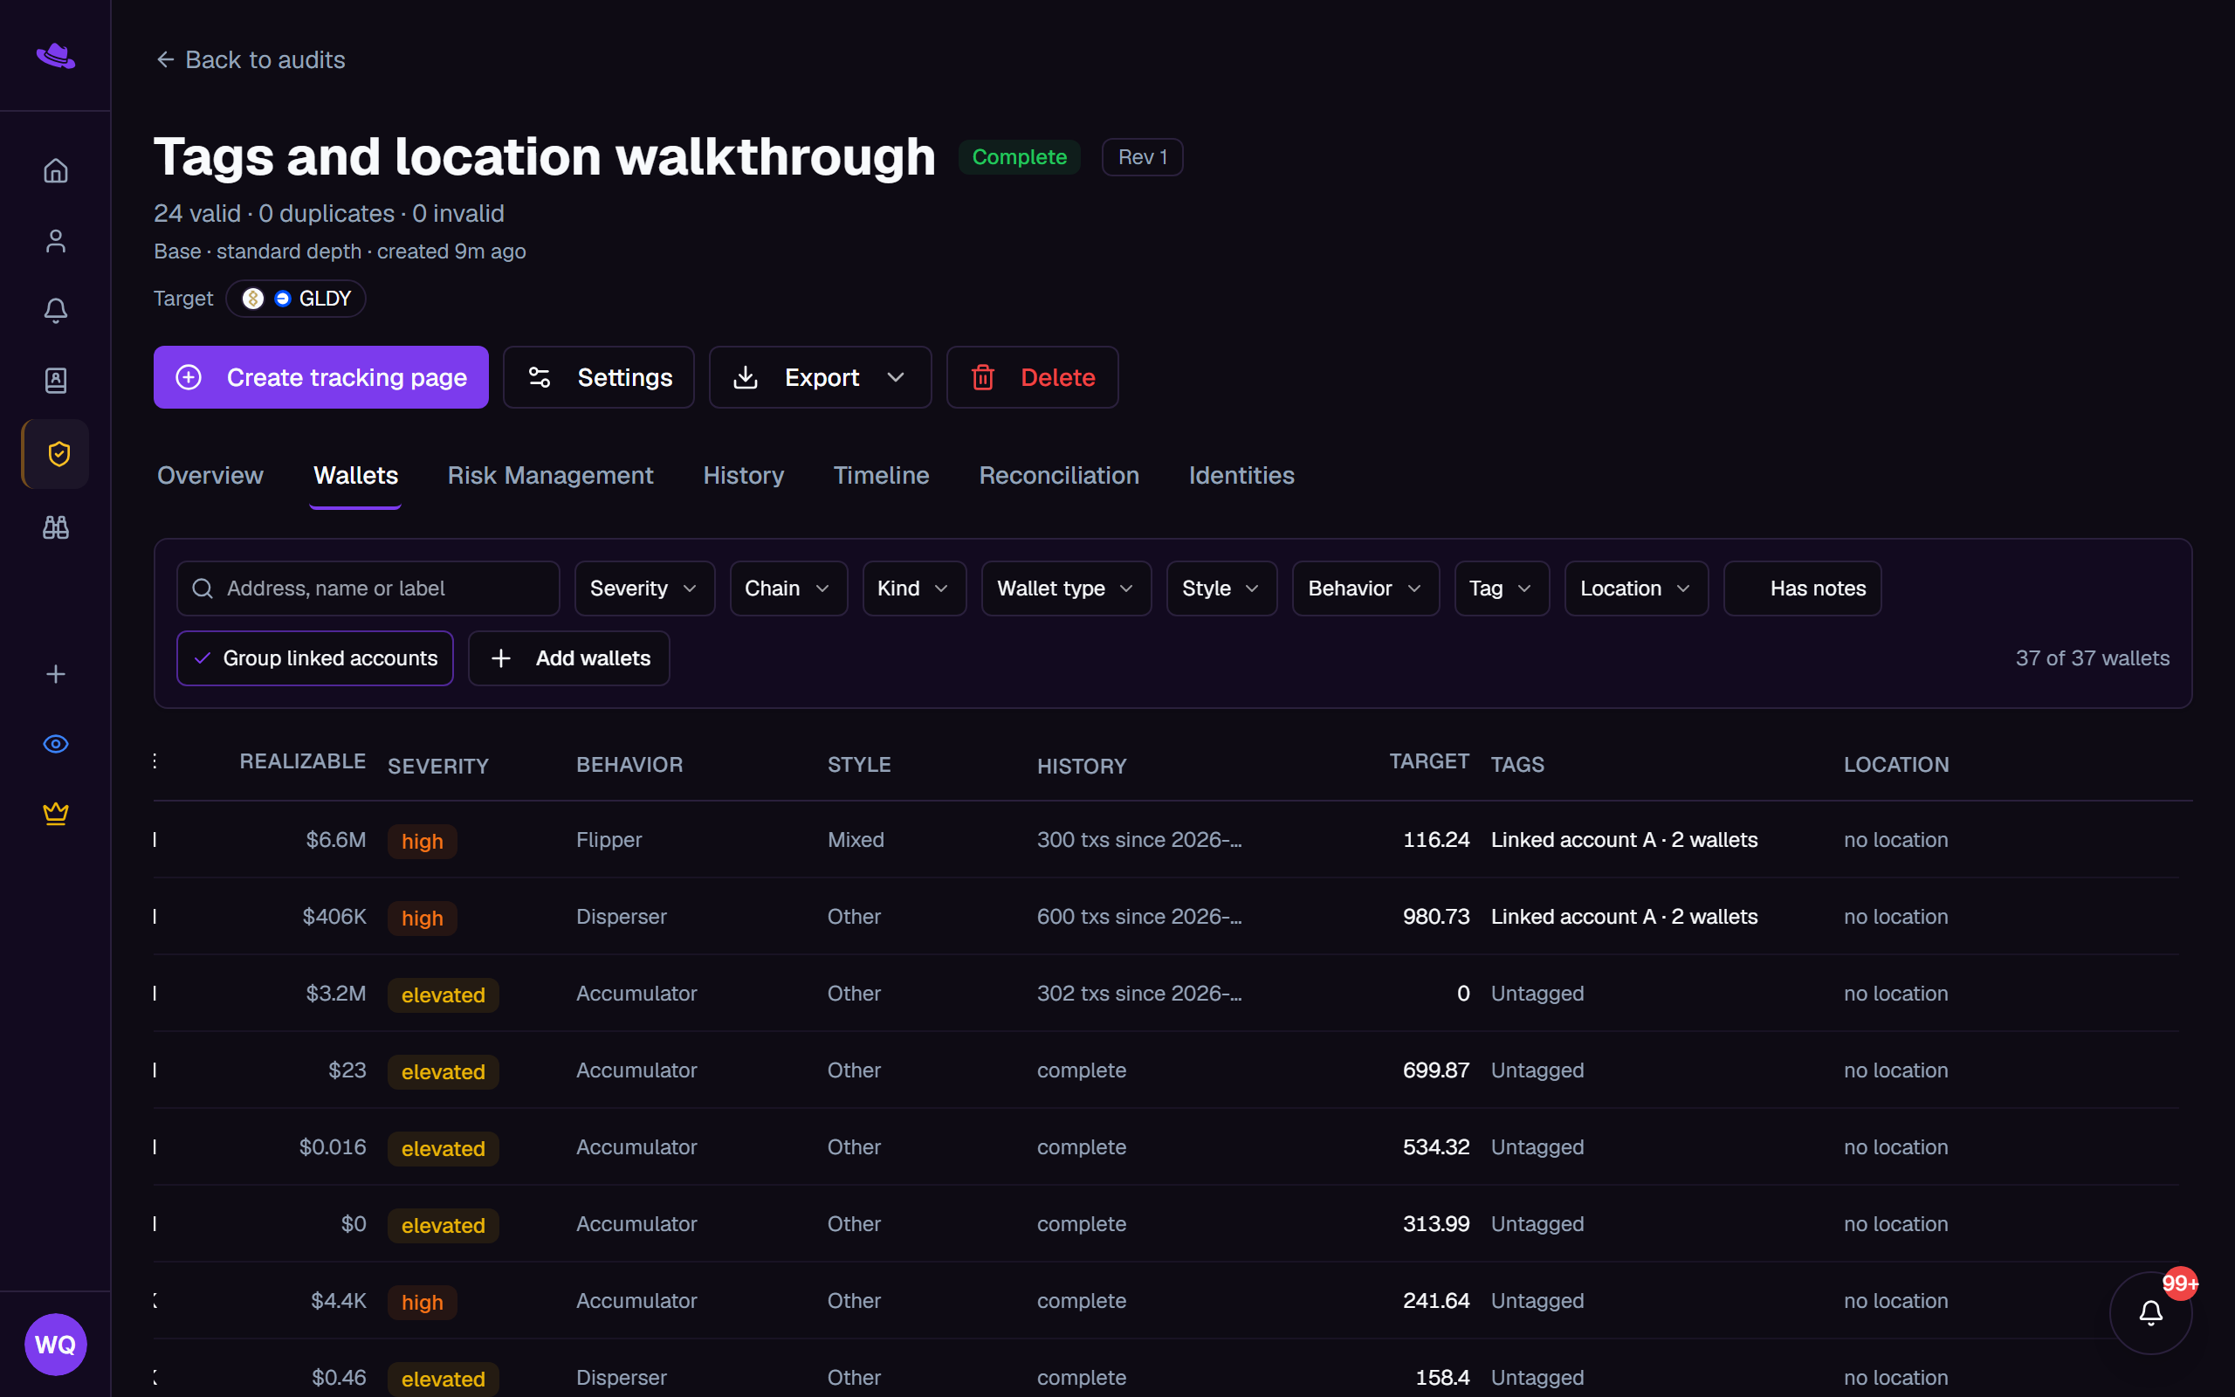Switch to the History tab
Screen dimensions: 2235x1397
coord(744,475)
